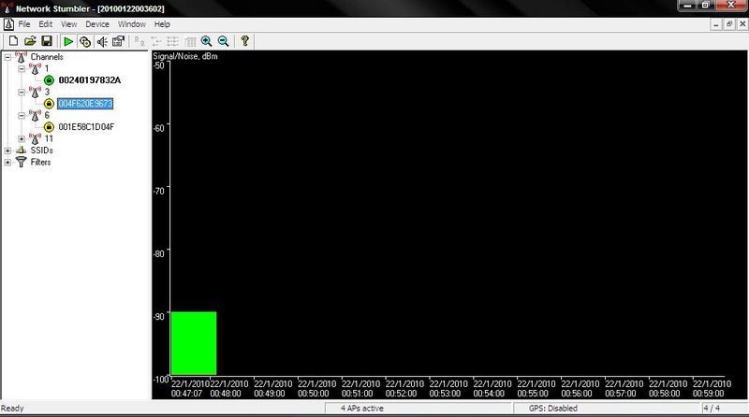Screen dimensions: 749x417
Task: Select the Filters tree item
Action: [x=40, y=163]
